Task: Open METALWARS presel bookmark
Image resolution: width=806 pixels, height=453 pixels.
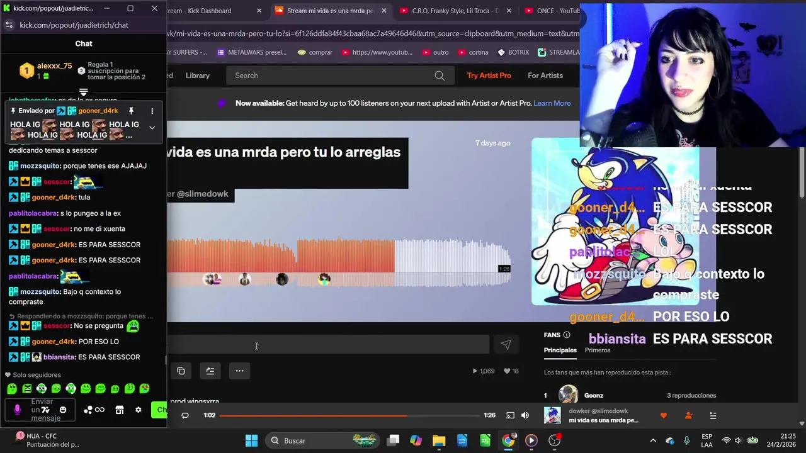Action: coord(251,52)
